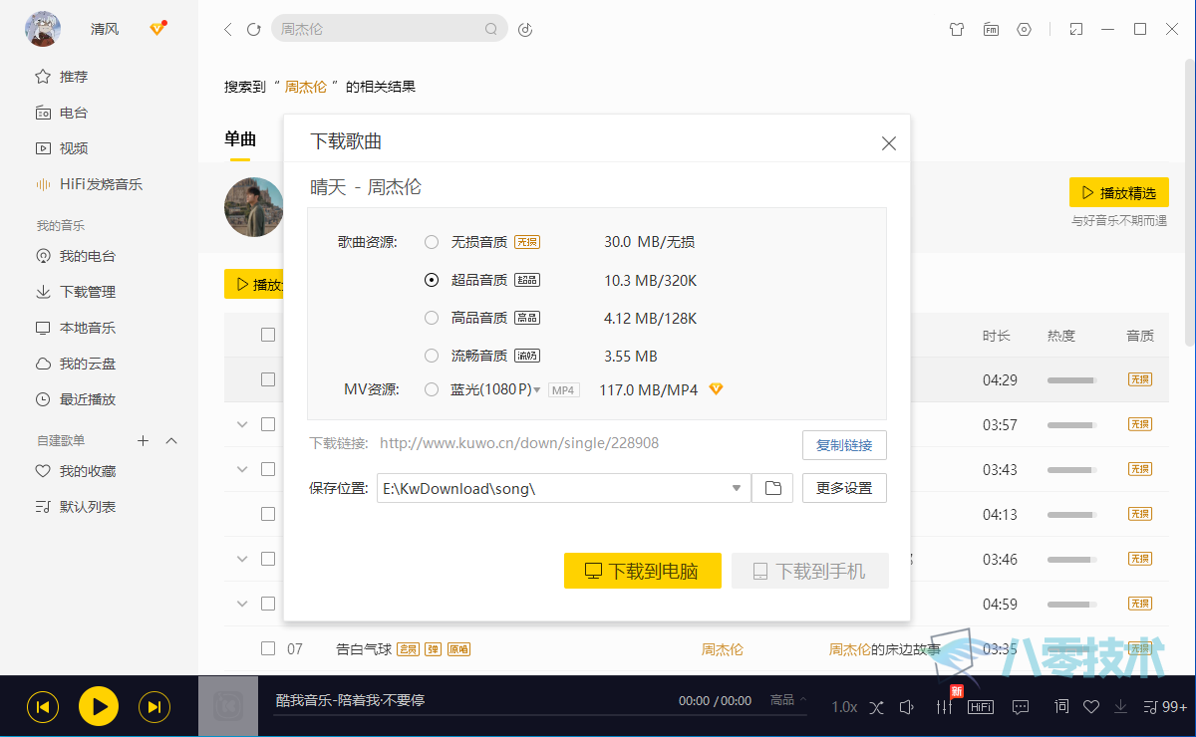Go back with the left arrow icon
The image size is (1196, 737).
[x=227, y=29]
